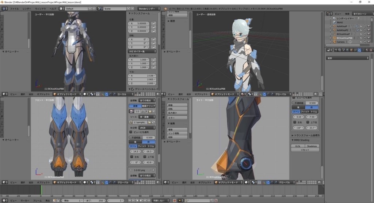This screenshot has width=374, height=203.
Task: Open the 追加 modifier dropdown
Action: pos(348,58)
